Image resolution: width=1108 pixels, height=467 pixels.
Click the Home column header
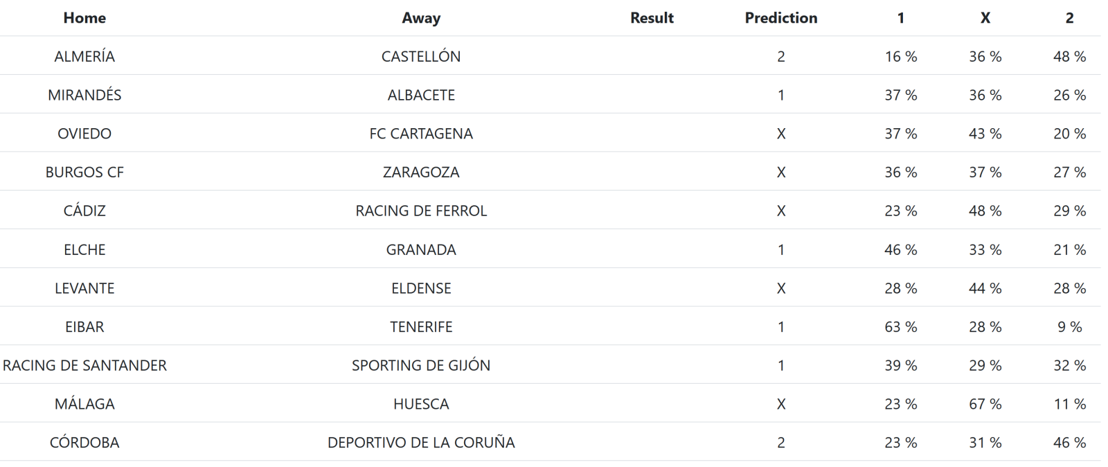(84, 18)
